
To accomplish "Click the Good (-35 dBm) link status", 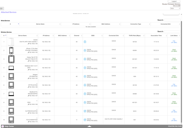I will tap(174, 59).
